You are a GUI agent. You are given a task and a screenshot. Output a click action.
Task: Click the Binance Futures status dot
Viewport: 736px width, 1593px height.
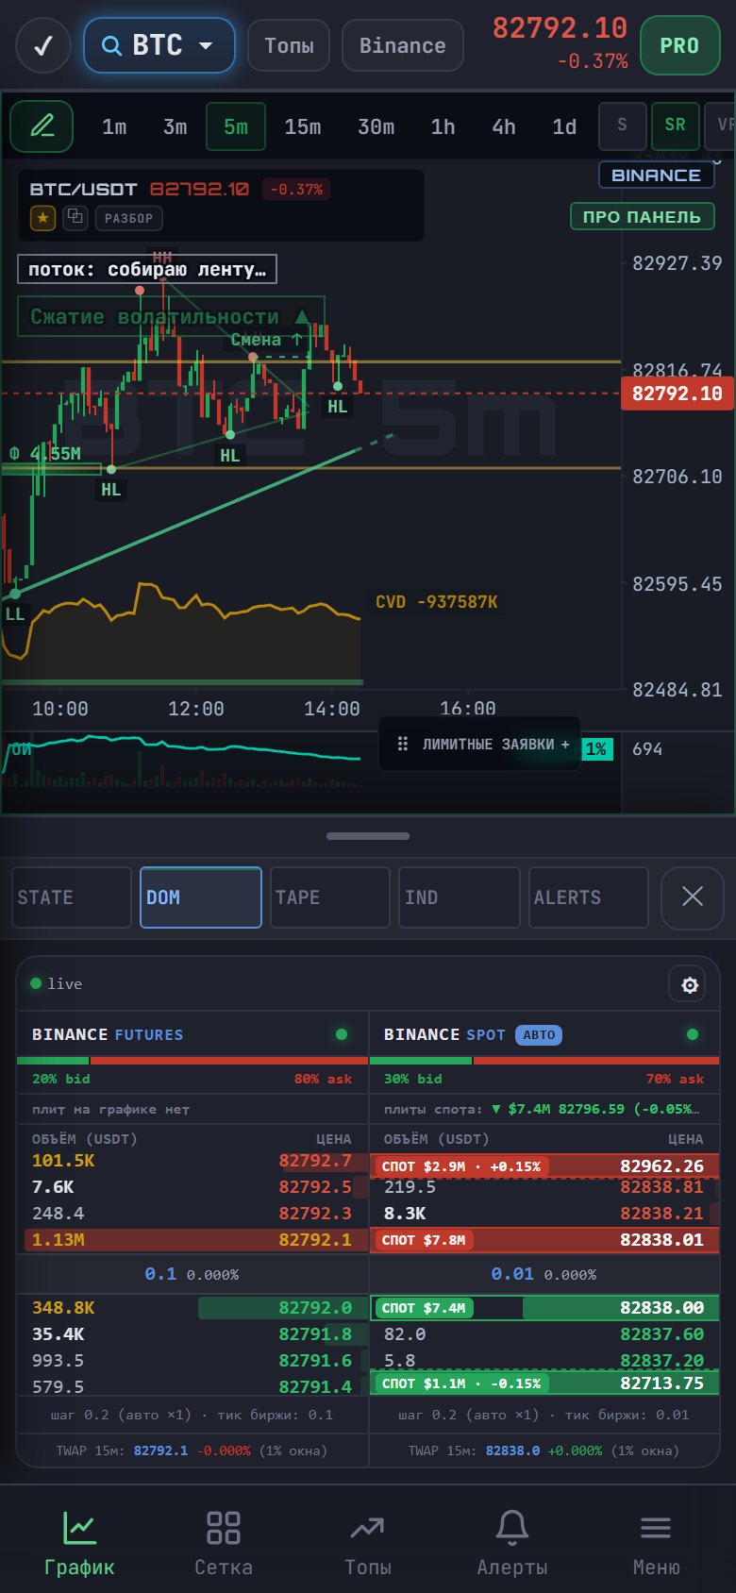pyautogui.click(x=342, y=1034)
